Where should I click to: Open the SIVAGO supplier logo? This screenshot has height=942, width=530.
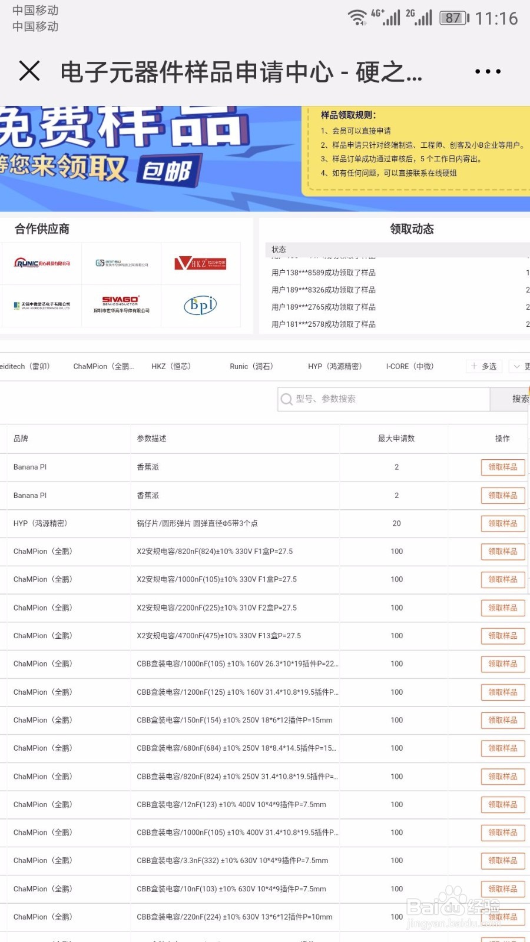121,304
